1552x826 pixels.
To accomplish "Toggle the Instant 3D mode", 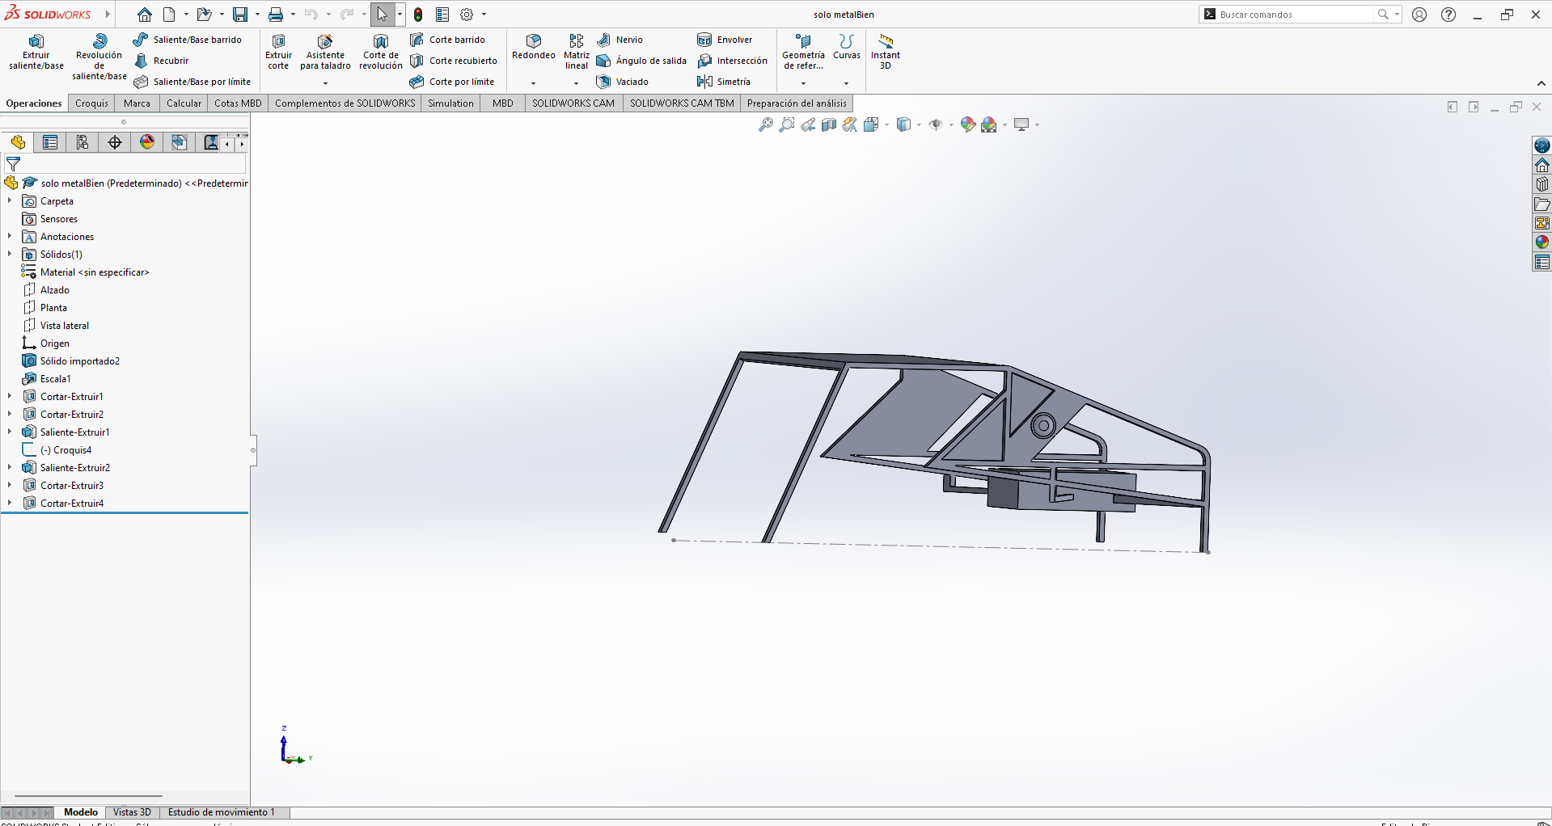I will pos(886,53).
